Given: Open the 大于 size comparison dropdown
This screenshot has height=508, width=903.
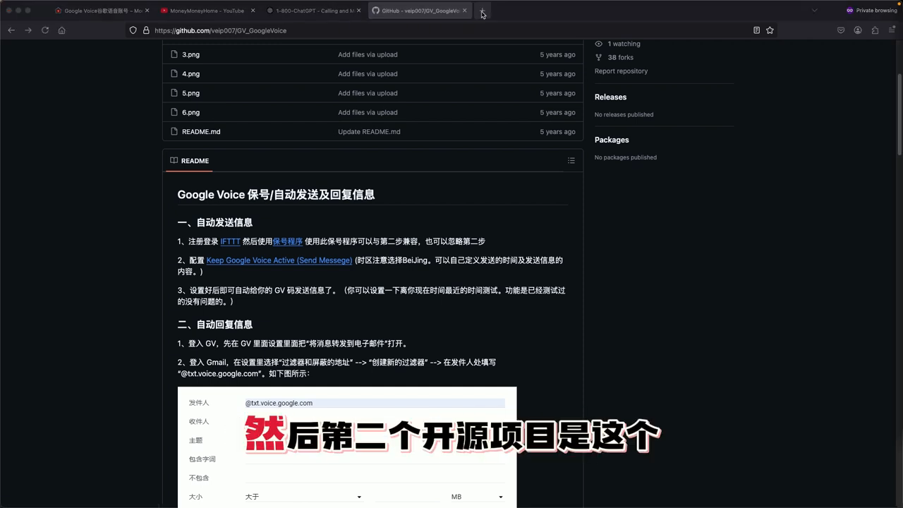Looking at the screenshot, I should (303, 497).
